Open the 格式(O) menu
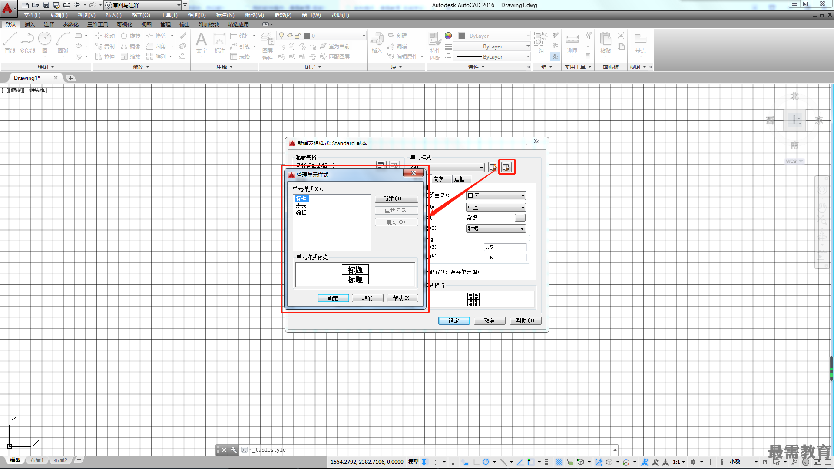The width and height of the screenshot is (834, 469). [x=141, y=15]
